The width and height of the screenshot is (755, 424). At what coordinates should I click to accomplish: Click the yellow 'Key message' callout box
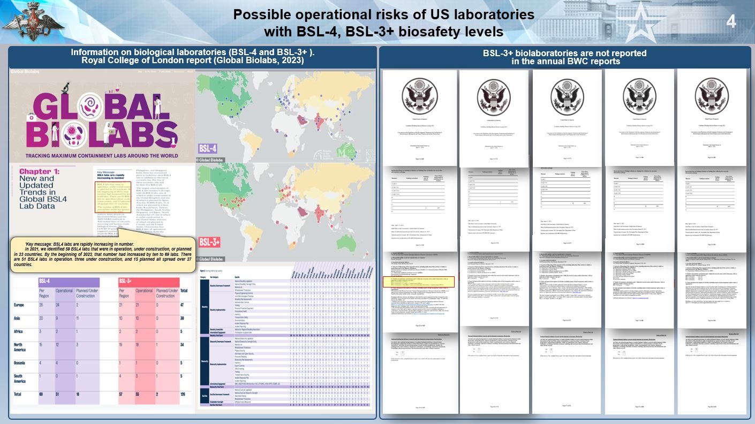click(103, 254)
